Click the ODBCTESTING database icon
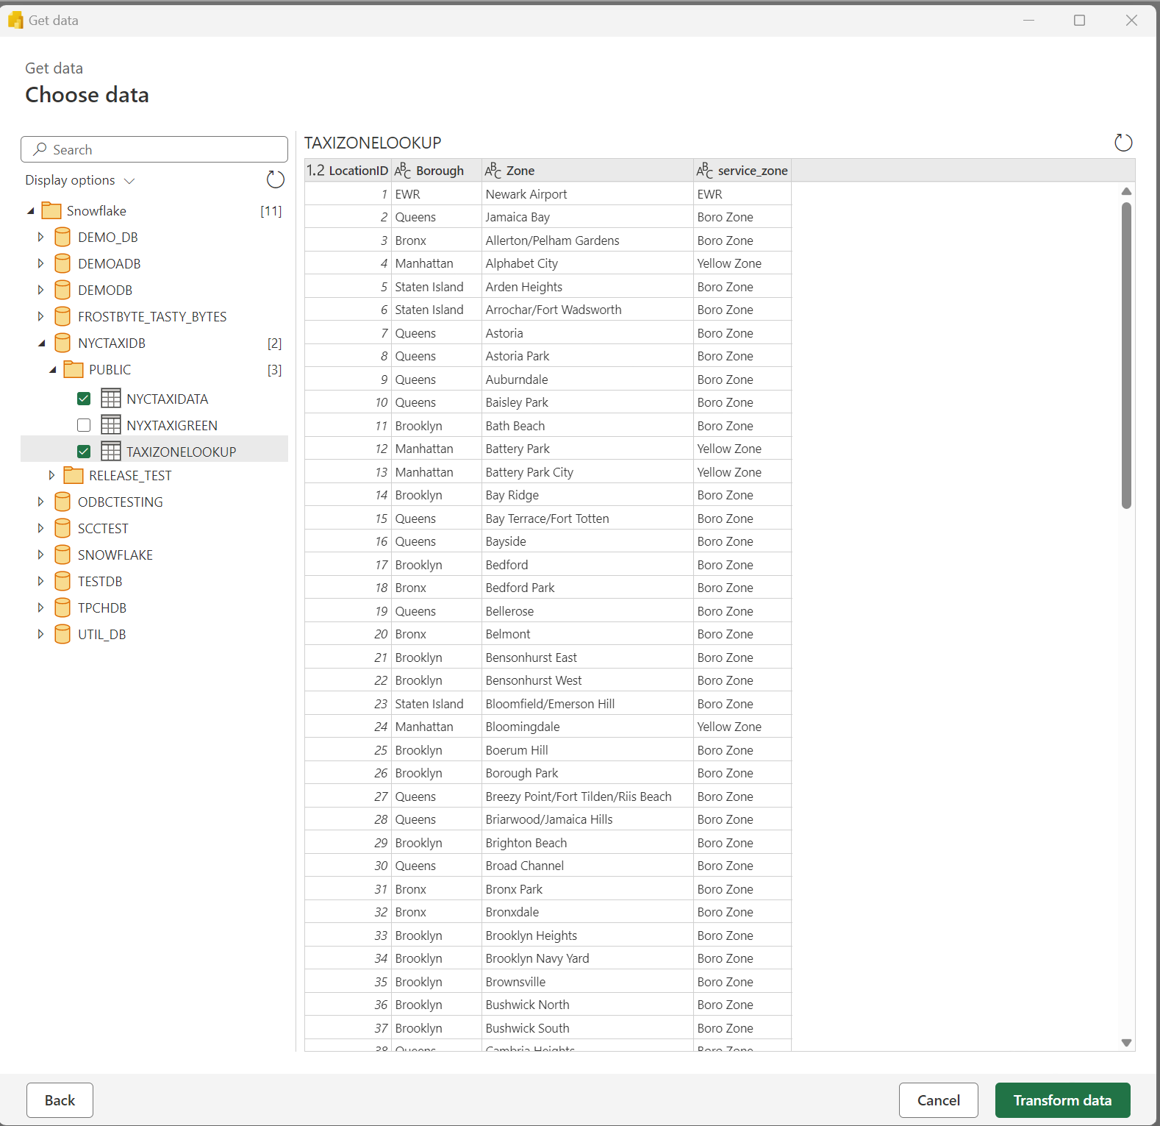 tap(63, 502)
